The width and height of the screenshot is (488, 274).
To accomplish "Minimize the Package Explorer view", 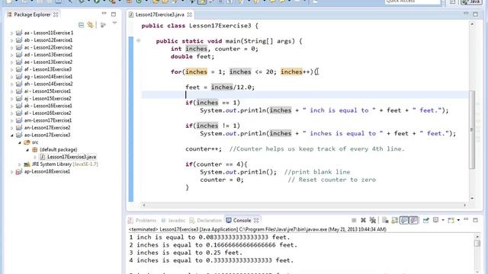I will (104, 14).
